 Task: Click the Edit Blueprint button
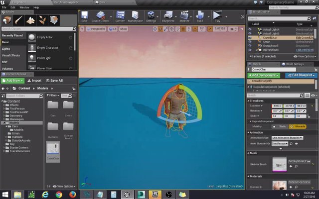click(301, 75)
